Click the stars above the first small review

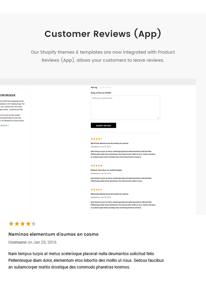click(x=97, y=139)
